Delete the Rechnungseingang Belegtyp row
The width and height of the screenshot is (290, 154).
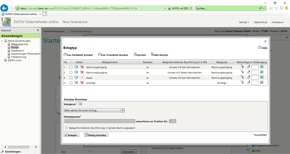tap(82, 67)
